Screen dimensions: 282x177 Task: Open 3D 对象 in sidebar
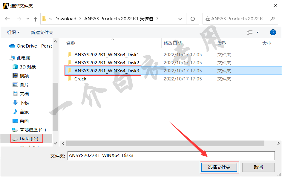pyautogui.click(x=24, y=67)
